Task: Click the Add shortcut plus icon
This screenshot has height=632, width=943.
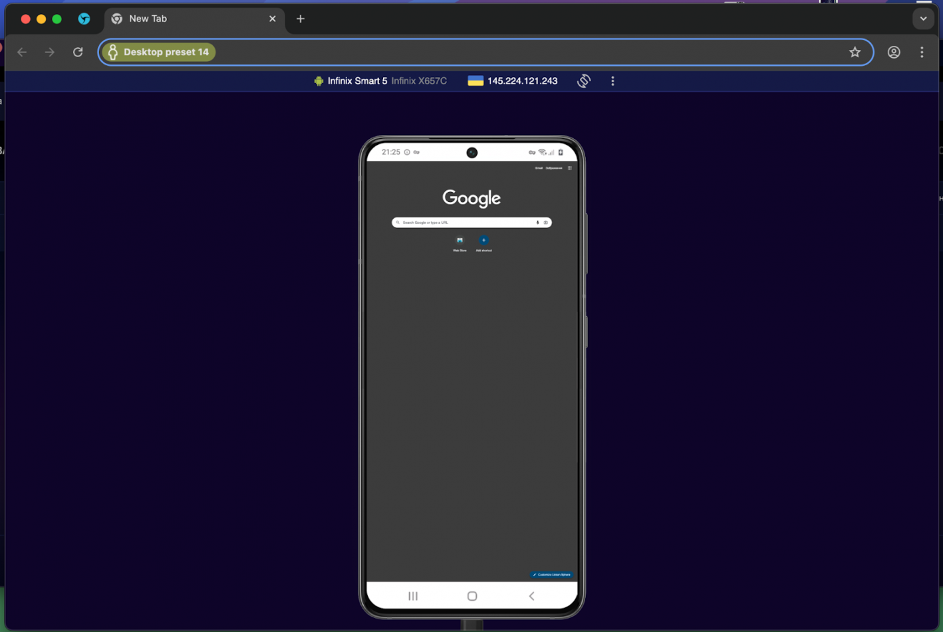Action: [483, 240]
